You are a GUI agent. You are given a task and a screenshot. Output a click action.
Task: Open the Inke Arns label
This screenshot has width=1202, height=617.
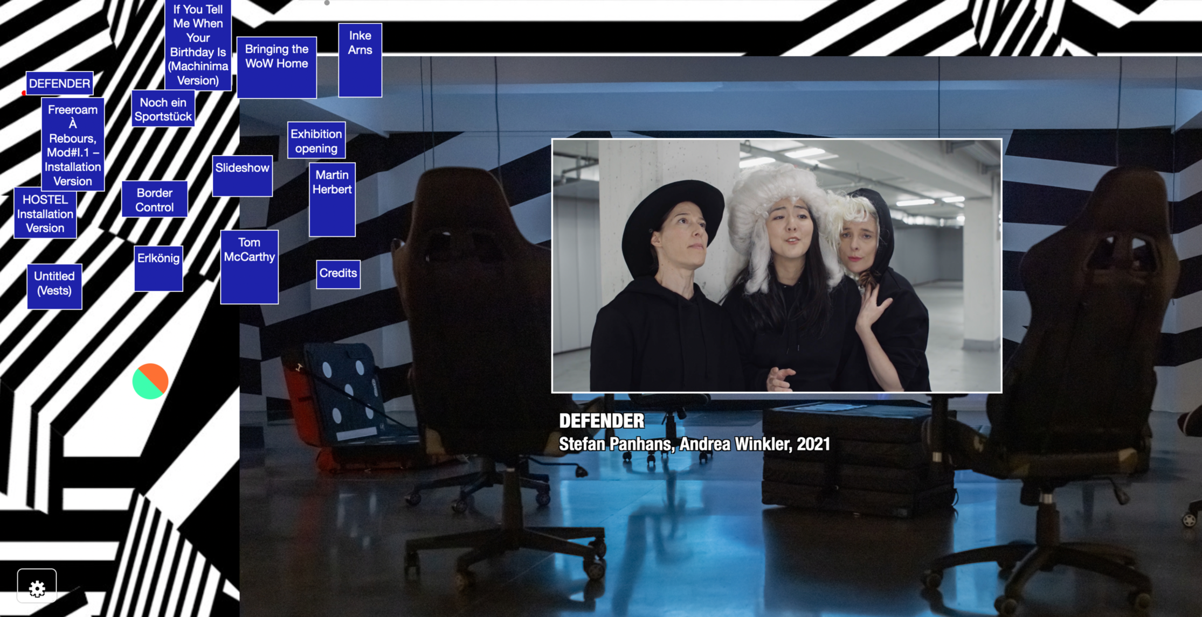(360, 59)
